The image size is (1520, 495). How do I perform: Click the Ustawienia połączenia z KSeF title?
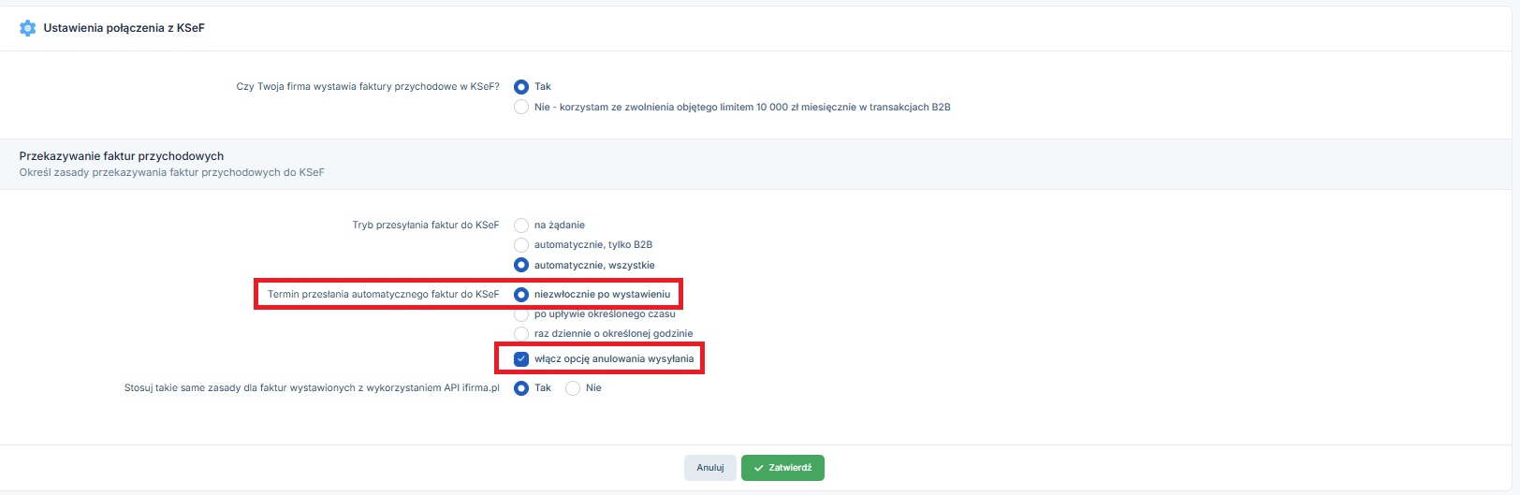124,28
